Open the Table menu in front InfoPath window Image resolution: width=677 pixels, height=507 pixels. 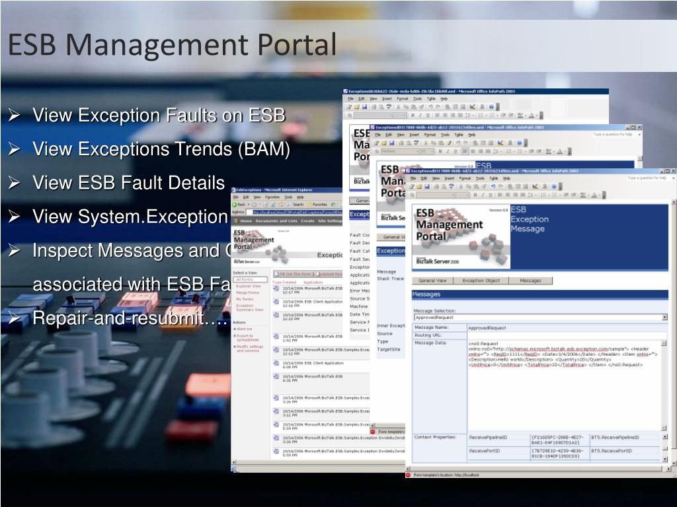pos(495,178)
